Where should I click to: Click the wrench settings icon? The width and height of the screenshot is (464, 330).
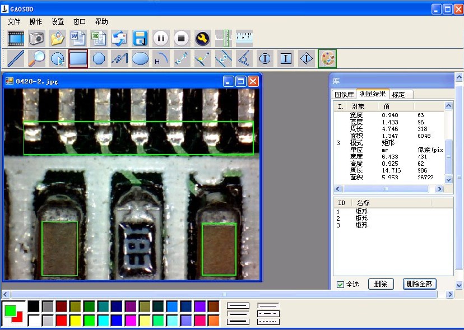[203, 38]
